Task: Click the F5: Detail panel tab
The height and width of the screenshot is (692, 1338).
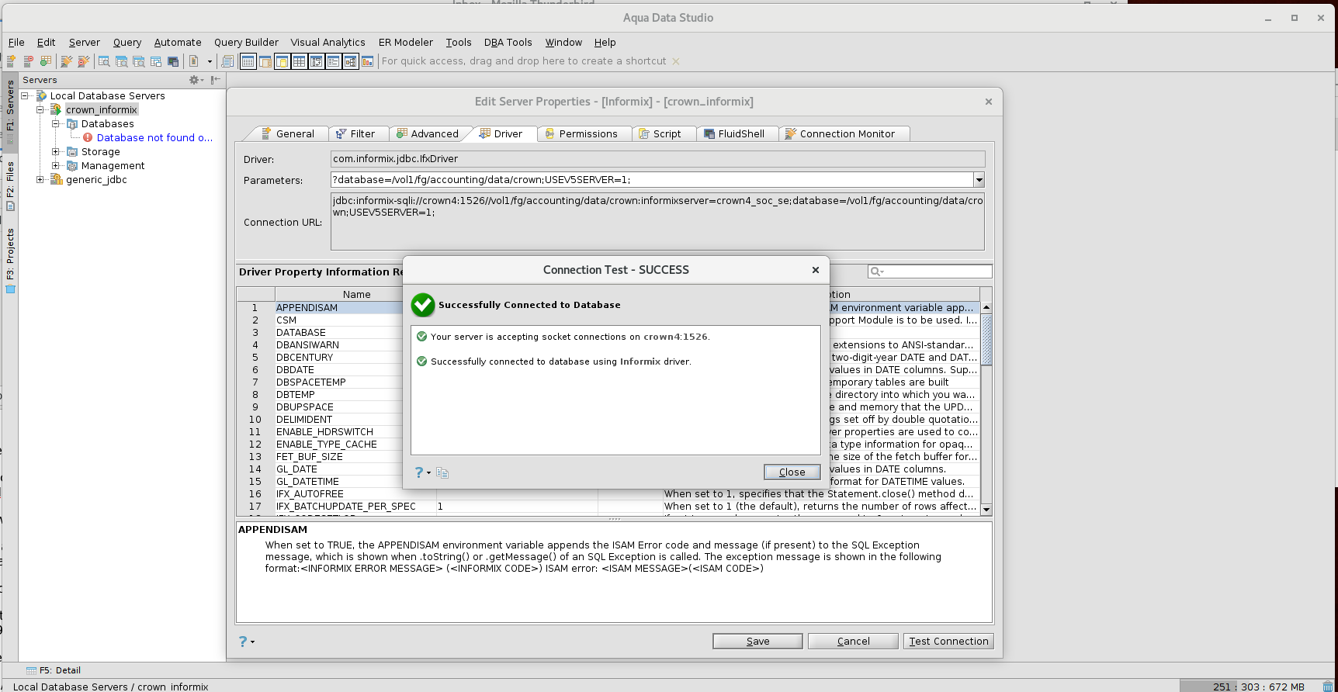Action: (54, 670)
